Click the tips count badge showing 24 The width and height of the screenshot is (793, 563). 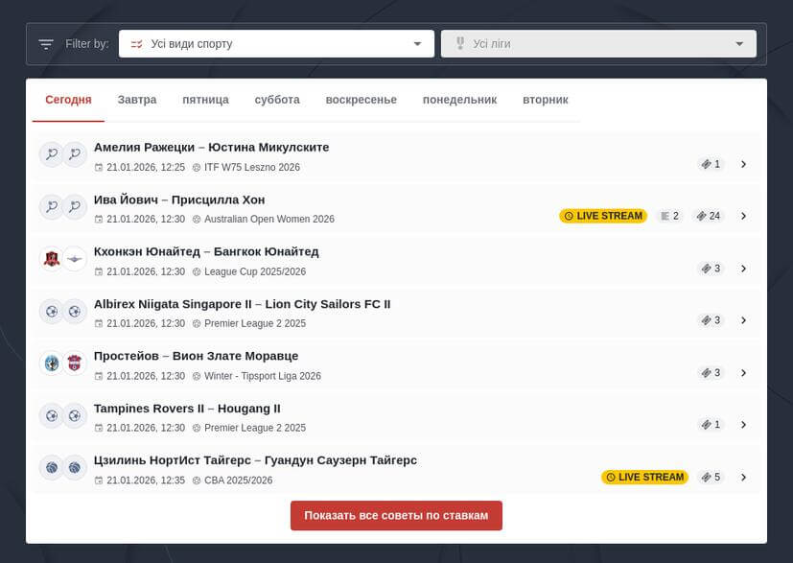tap(709, 216)
